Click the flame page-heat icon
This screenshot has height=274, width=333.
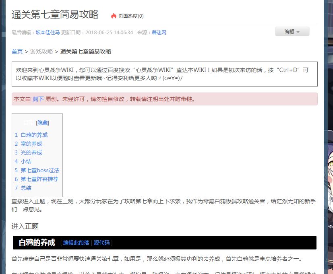click(114, 16)
